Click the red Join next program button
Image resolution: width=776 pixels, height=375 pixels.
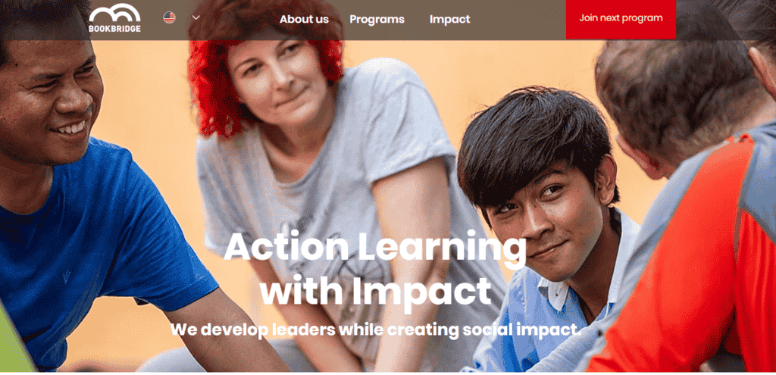click(x=621, y=19)
